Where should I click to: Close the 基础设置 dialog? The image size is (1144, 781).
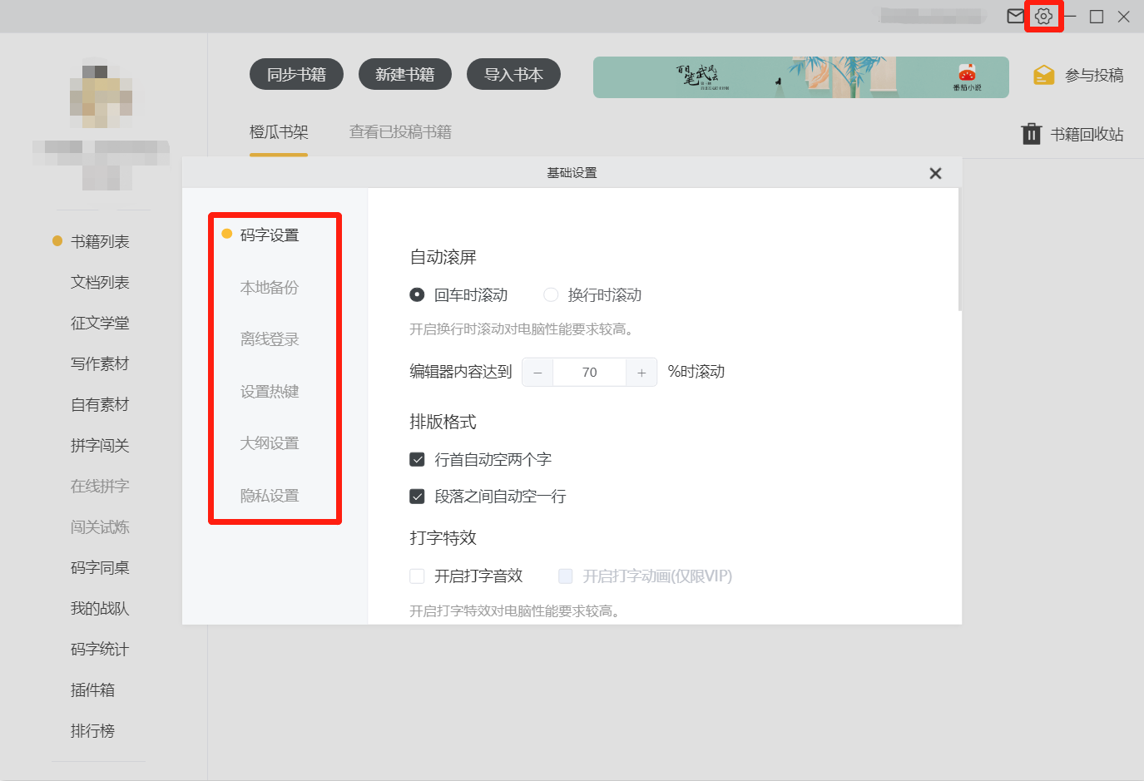pyautogui.click(x=935, y=173)
